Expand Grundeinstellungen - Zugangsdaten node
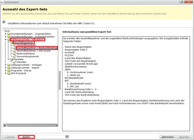 point(5,34)
